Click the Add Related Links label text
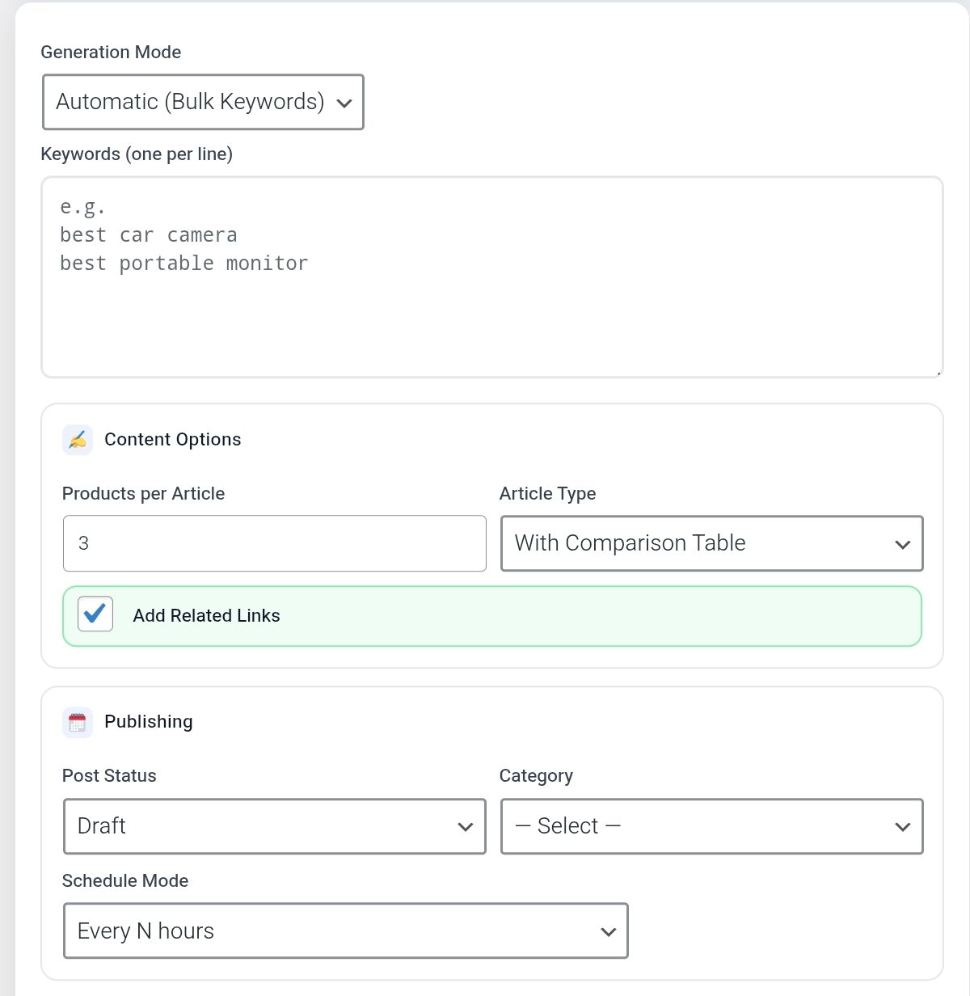Viewport: 970px width, 996px height. [x=206, y=616]
